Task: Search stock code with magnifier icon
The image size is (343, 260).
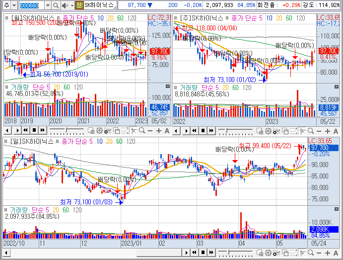Action: pos(56,5)
